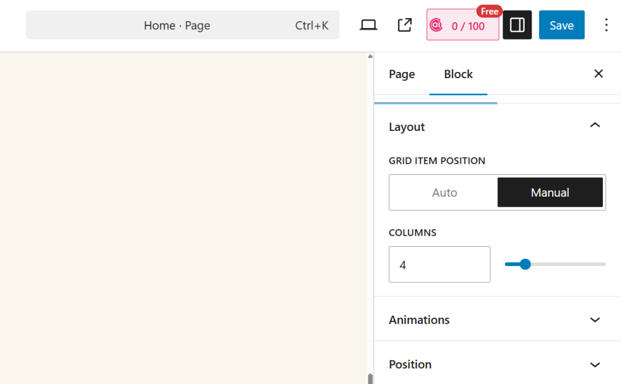Expand the Position section
This screenshot has height=384, width=621.
click(595, 365)
